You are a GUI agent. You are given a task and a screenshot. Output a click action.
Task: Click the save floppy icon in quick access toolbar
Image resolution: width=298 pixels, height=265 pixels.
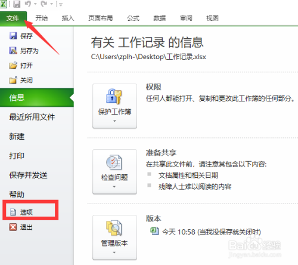point(17,4)
